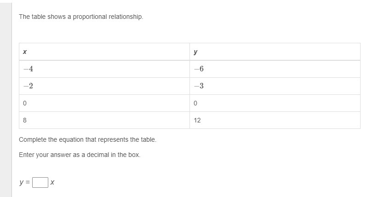The height and width of the screenshot is (197, 373).
Task: Select the table cell containing −6
Action: click(275, 69)
